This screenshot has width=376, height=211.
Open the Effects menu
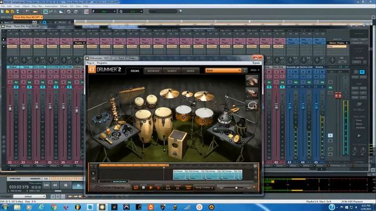(64, 6)
